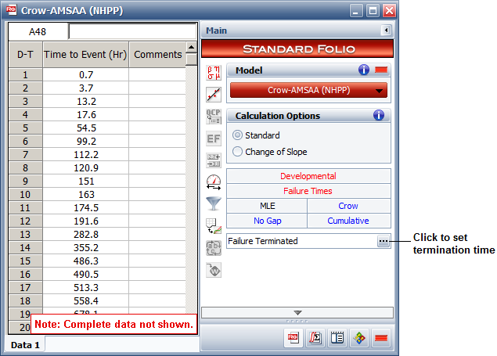Viewport: 497px width, 356px height.
Task: Click the termination time ellipsis button
Action: pos(382,242)
